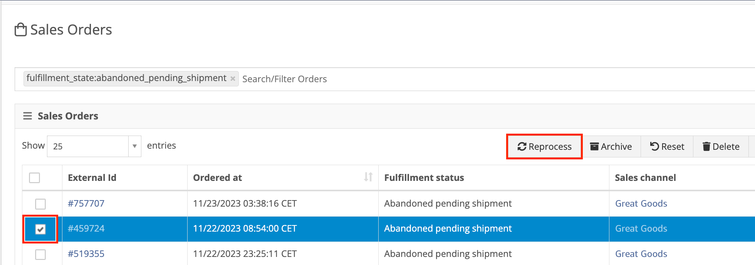Open order #519355 link

point(86,254)
